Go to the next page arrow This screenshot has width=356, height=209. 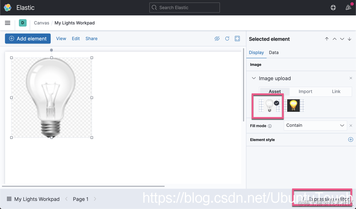(95, 199)
